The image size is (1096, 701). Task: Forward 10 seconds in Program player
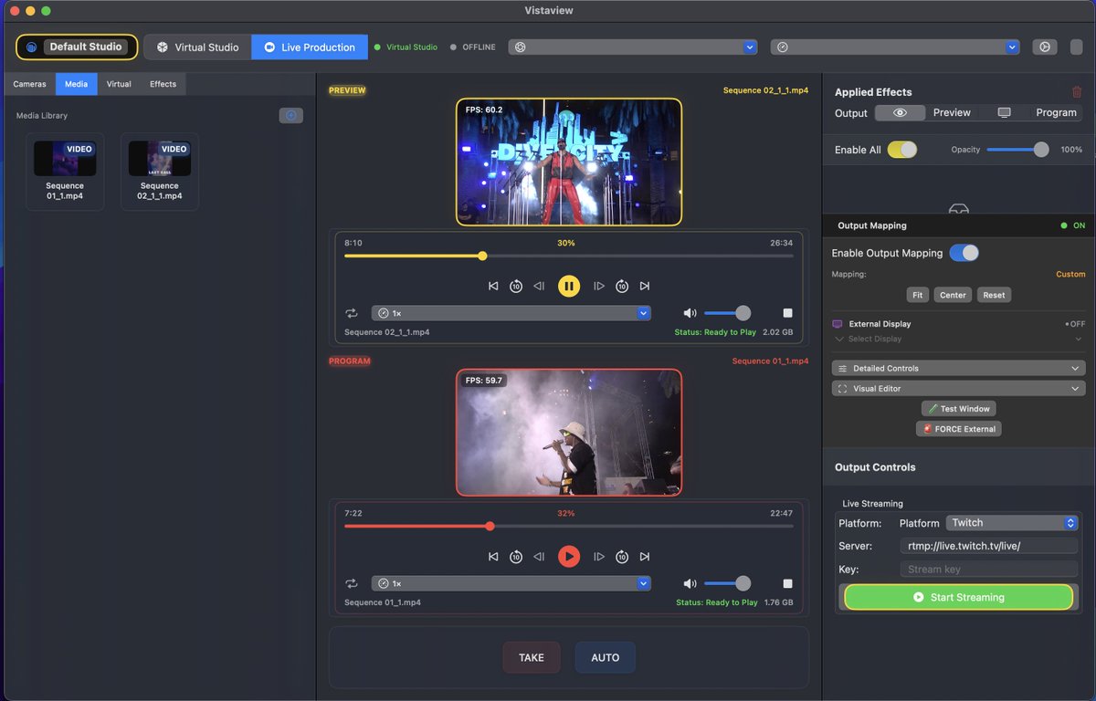[x=622, y=556]
